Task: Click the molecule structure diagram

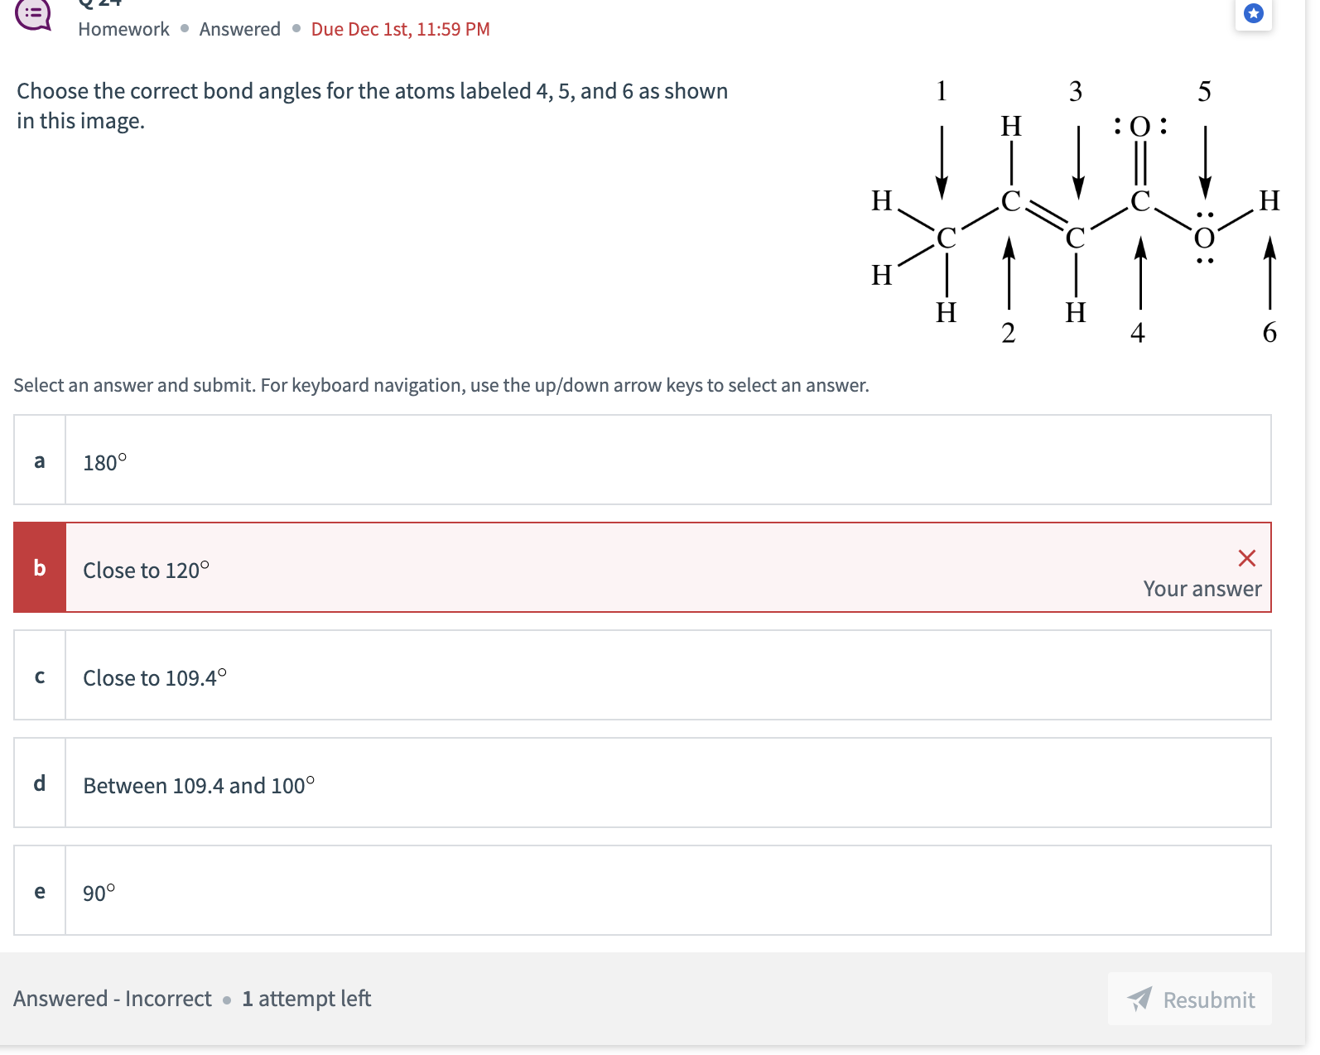Action: pos(1076,212)
